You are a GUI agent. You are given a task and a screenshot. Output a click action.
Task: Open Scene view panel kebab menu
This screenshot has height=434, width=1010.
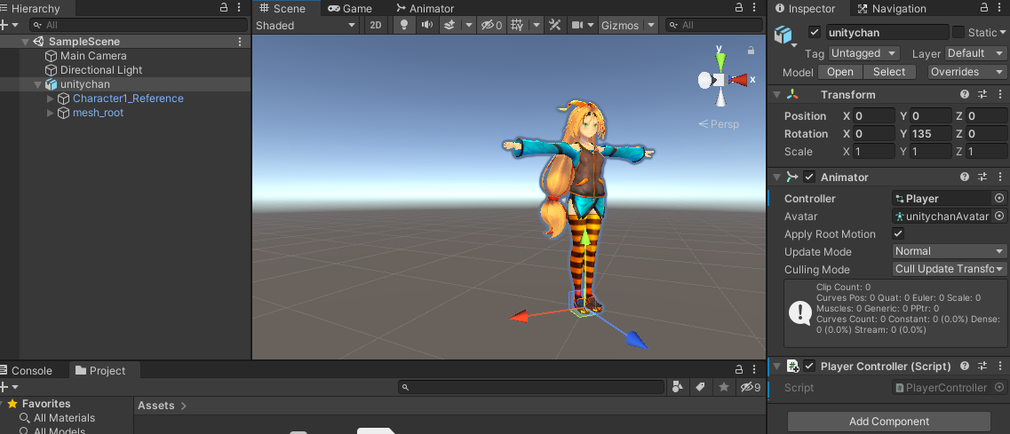[x=755, y=8]
